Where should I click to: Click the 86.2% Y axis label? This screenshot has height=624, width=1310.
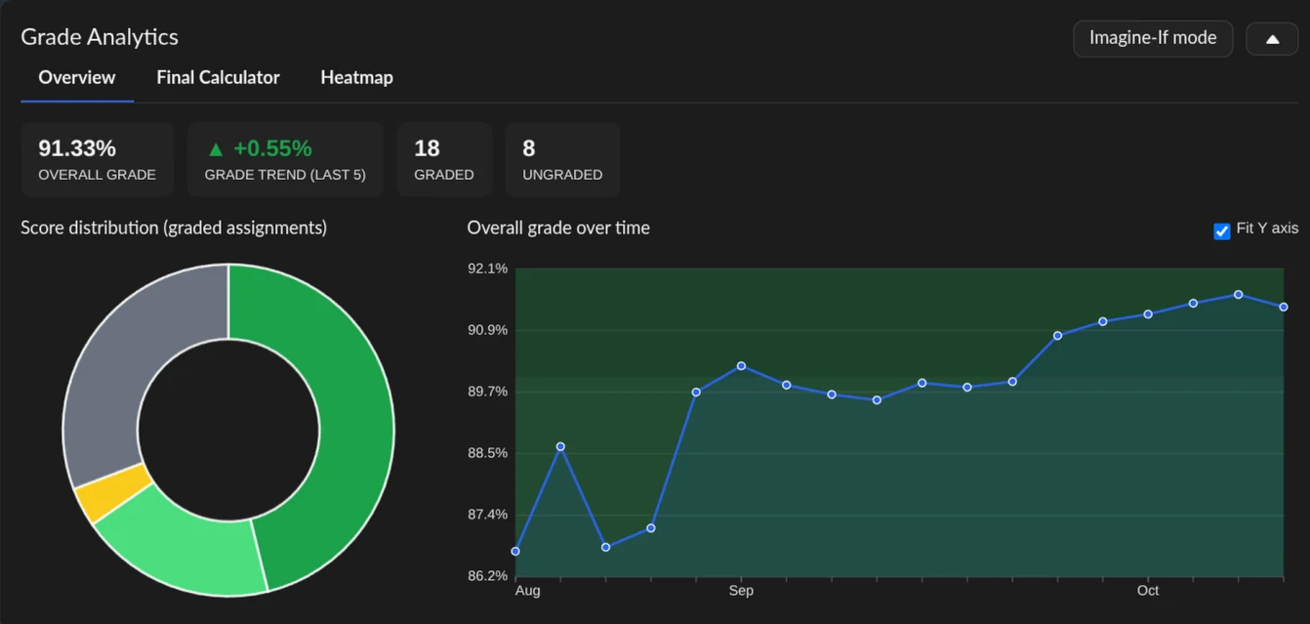click(488, 576)
